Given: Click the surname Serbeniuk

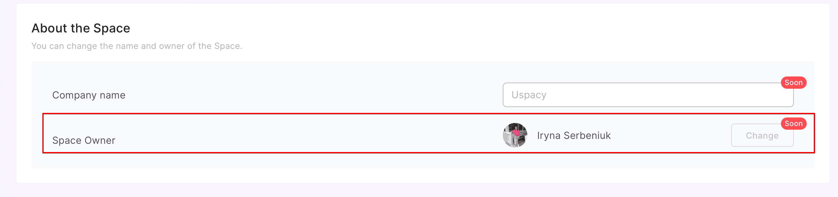Looking at the screenshot, I should coord(587,136).
